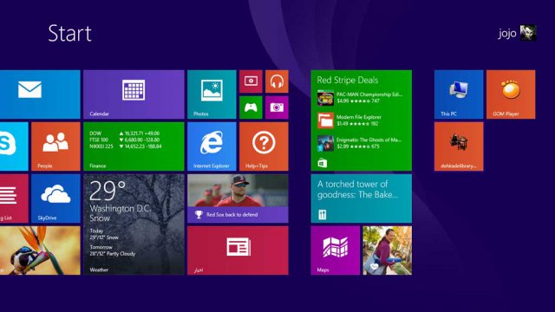Click the Red Stripe Deals heading

347,81
